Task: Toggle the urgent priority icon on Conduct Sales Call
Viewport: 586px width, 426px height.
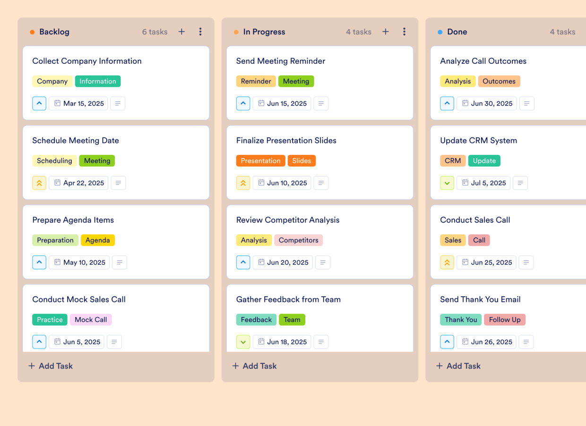Action: pos(447,262)
